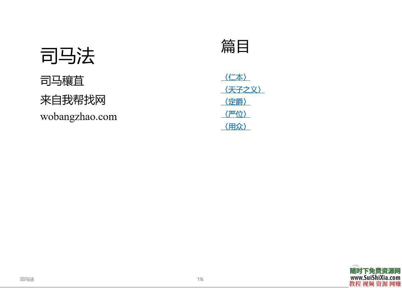Image resolution: width=402 pixels, height=288 pixels.
Task: Open the 〈用众〉 chapter link
Action: pos(236,126)
